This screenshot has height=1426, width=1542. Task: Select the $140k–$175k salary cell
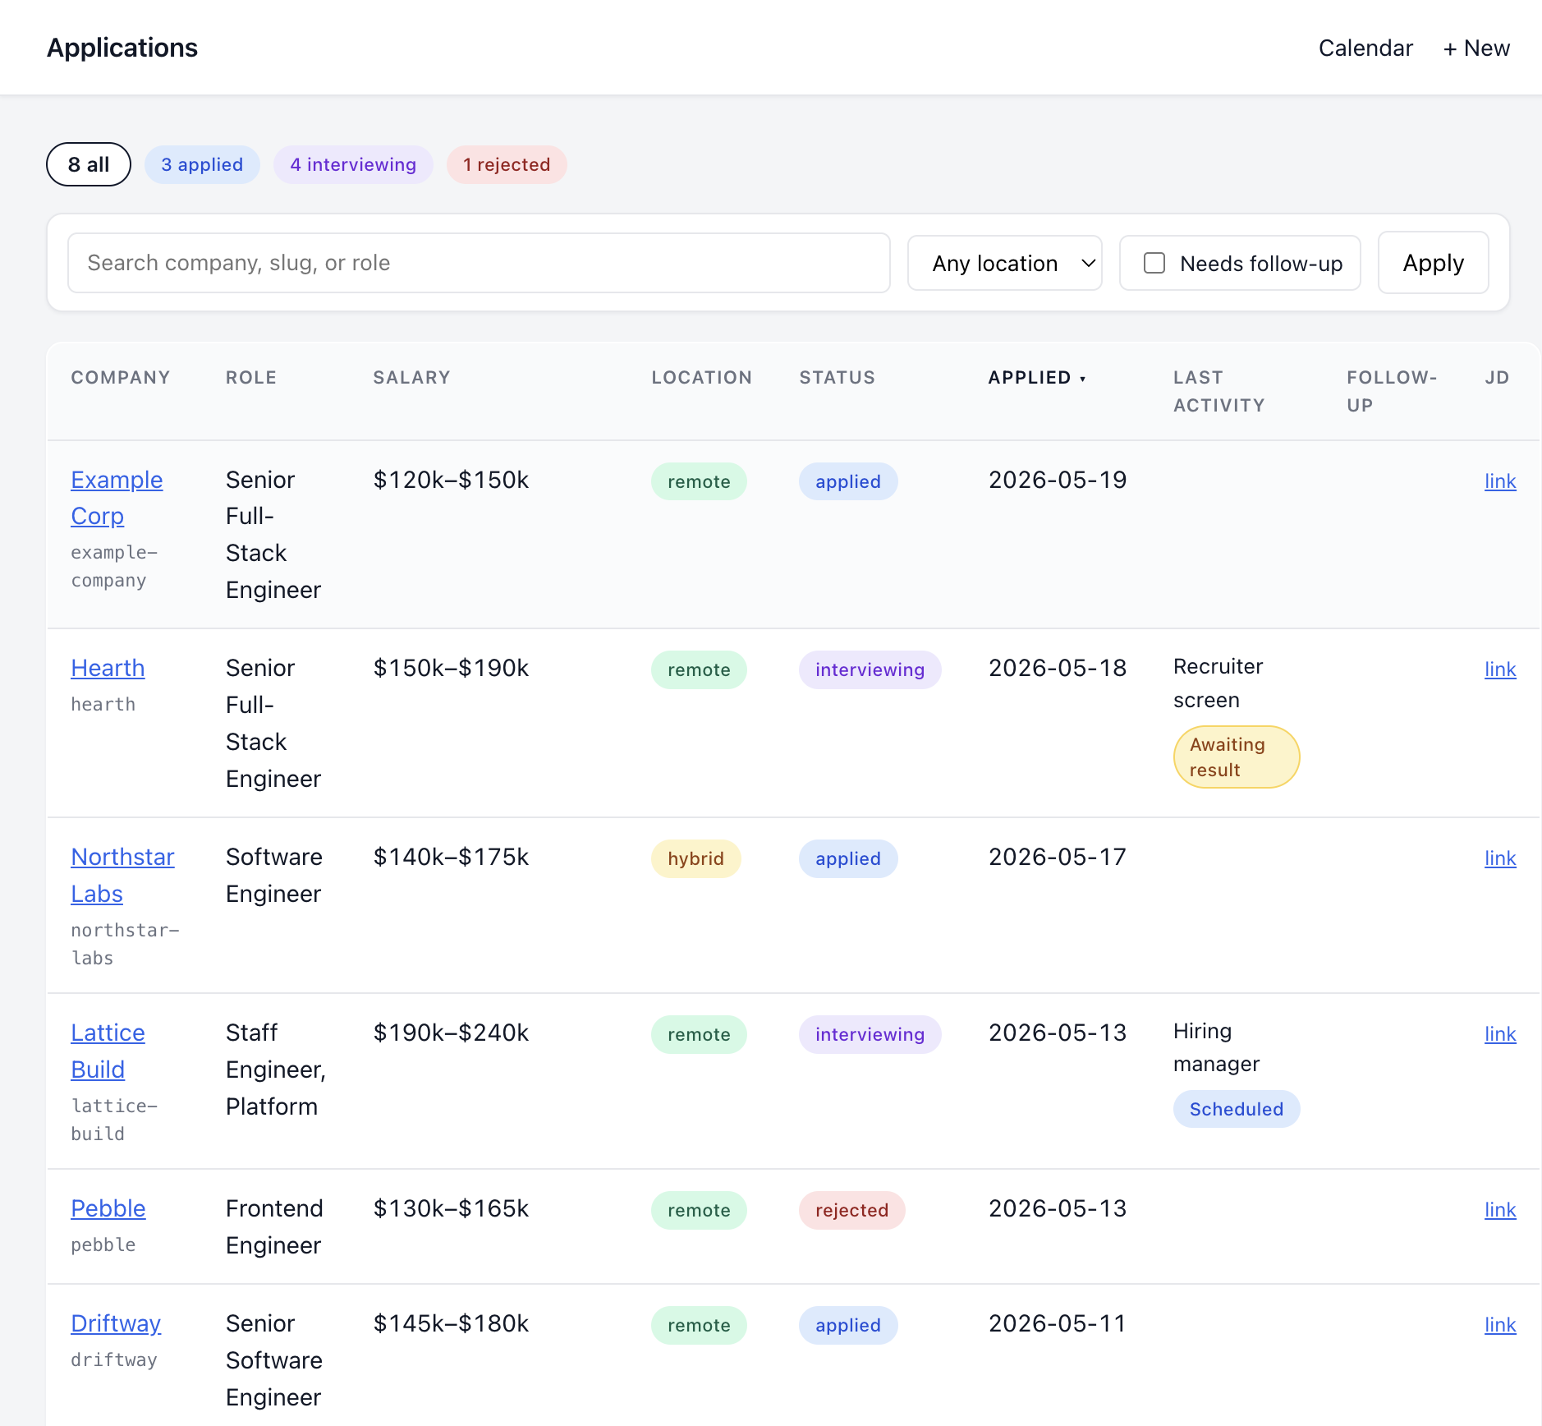point(451,857)
